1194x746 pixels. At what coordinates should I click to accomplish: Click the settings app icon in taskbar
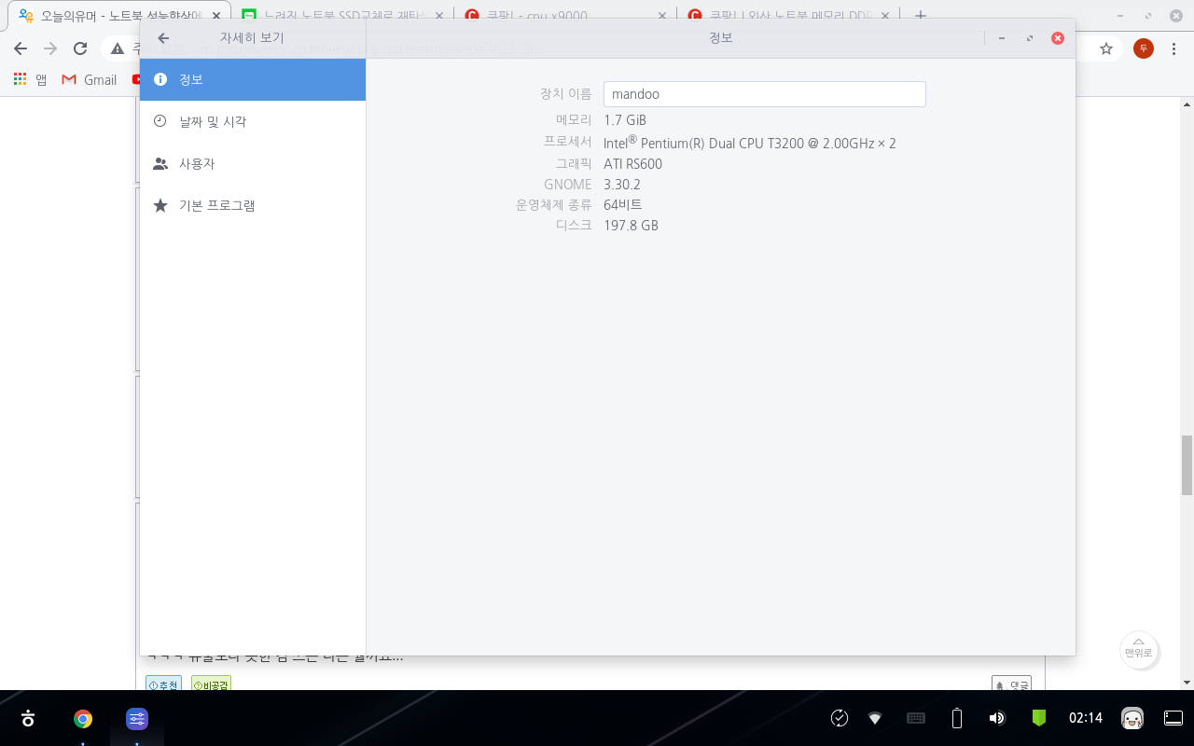137,718
